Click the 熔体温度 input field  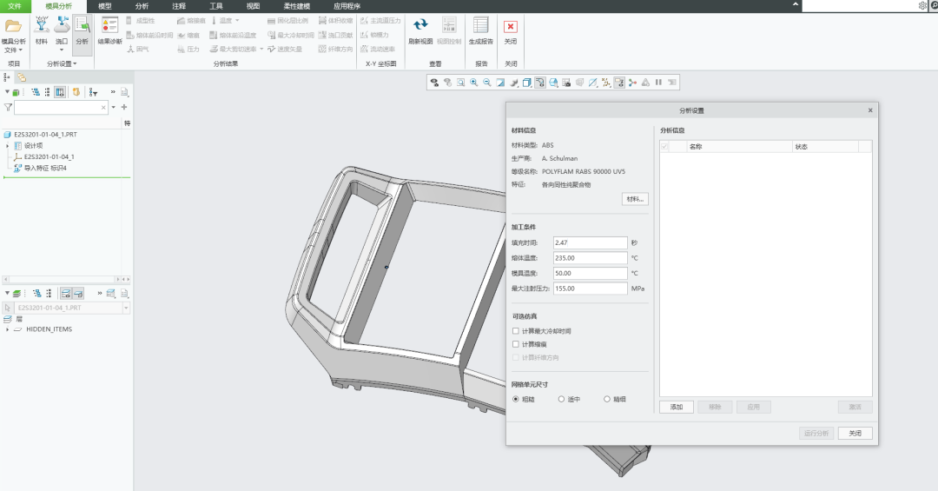point(591,257)
